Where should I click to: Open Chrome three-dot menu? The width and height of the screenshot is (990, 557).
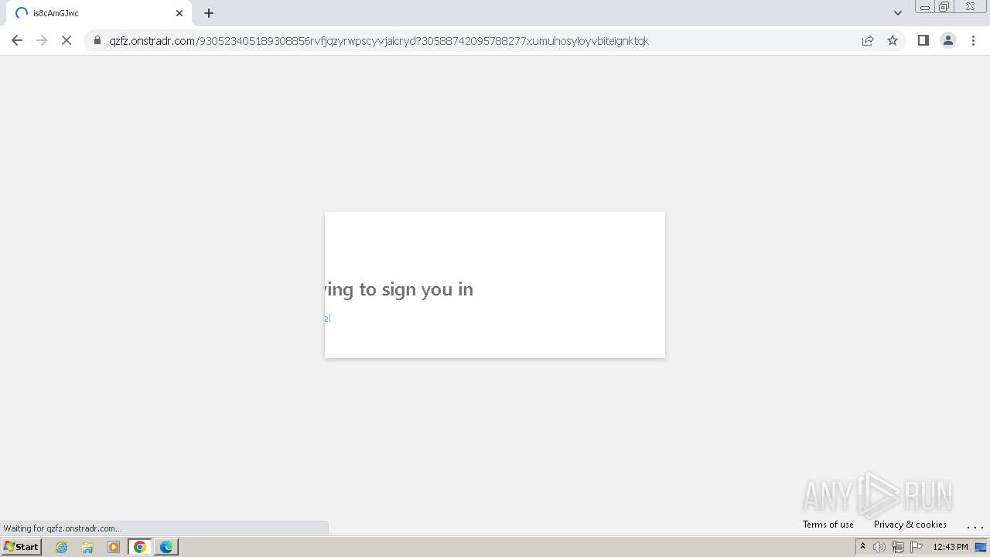pyautogui.click(x=973, y=40)
